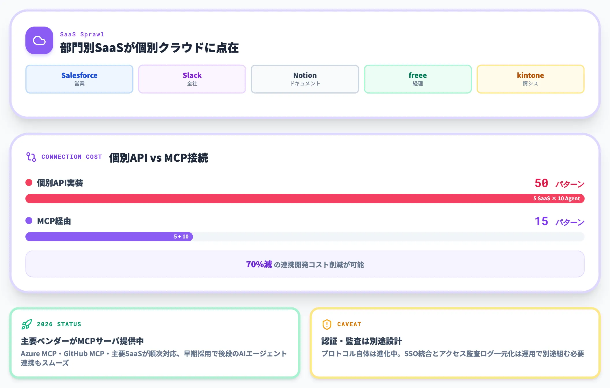
Task: Click the purple MCP経由 progress bar
Action: click(x=109, y=237)
